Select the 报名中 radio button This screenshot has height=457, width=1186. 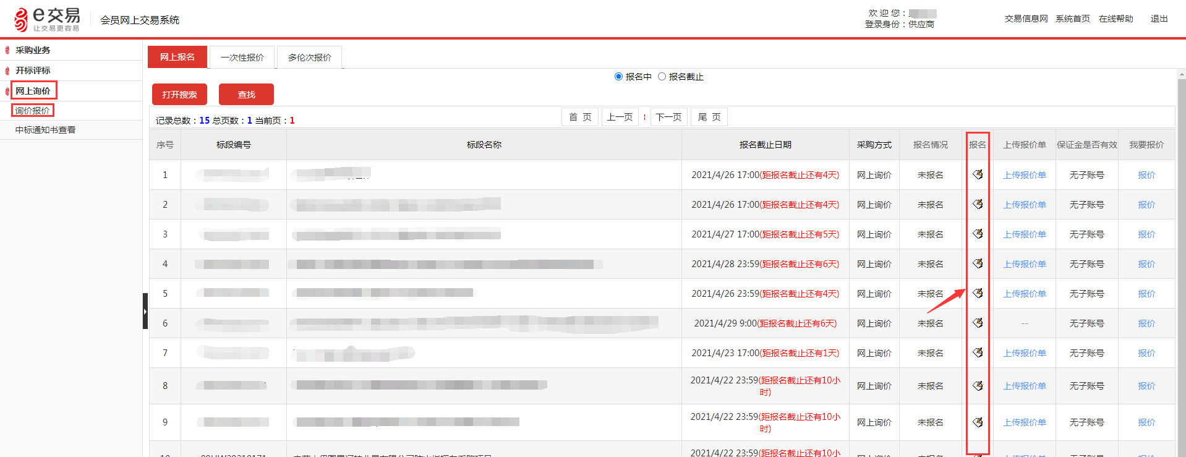(618, 77)
